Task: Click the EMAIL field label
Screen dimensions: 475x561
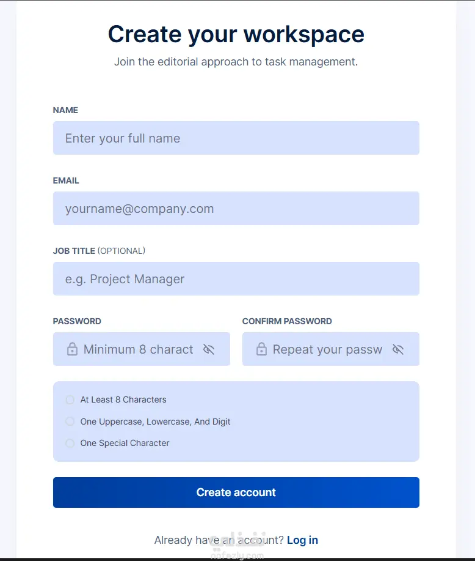Action: click(66, 180)
